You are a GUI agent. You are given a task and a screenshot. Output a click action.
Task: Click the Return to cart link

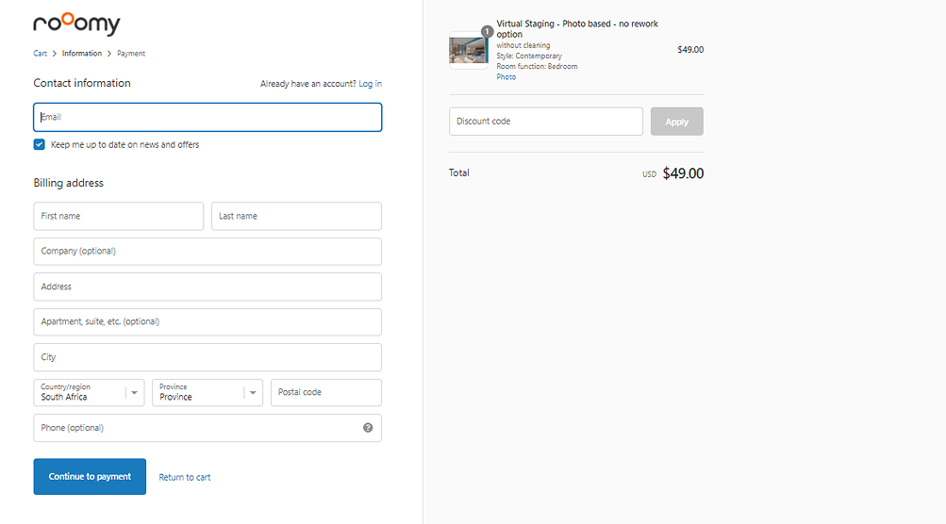185,478
